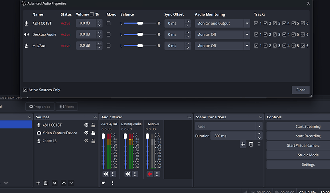The image size is (330, 193).
Task: Click Start Recording
Action: 308,136
